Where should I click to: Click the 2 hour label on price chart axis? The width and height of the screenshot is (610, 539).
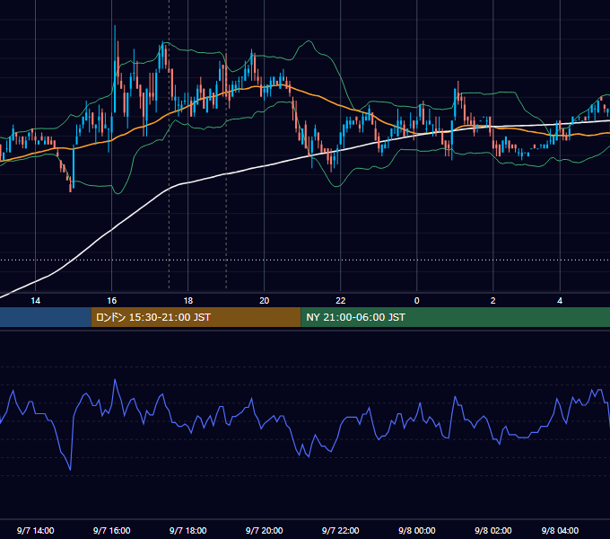click(x=492, y=301)
